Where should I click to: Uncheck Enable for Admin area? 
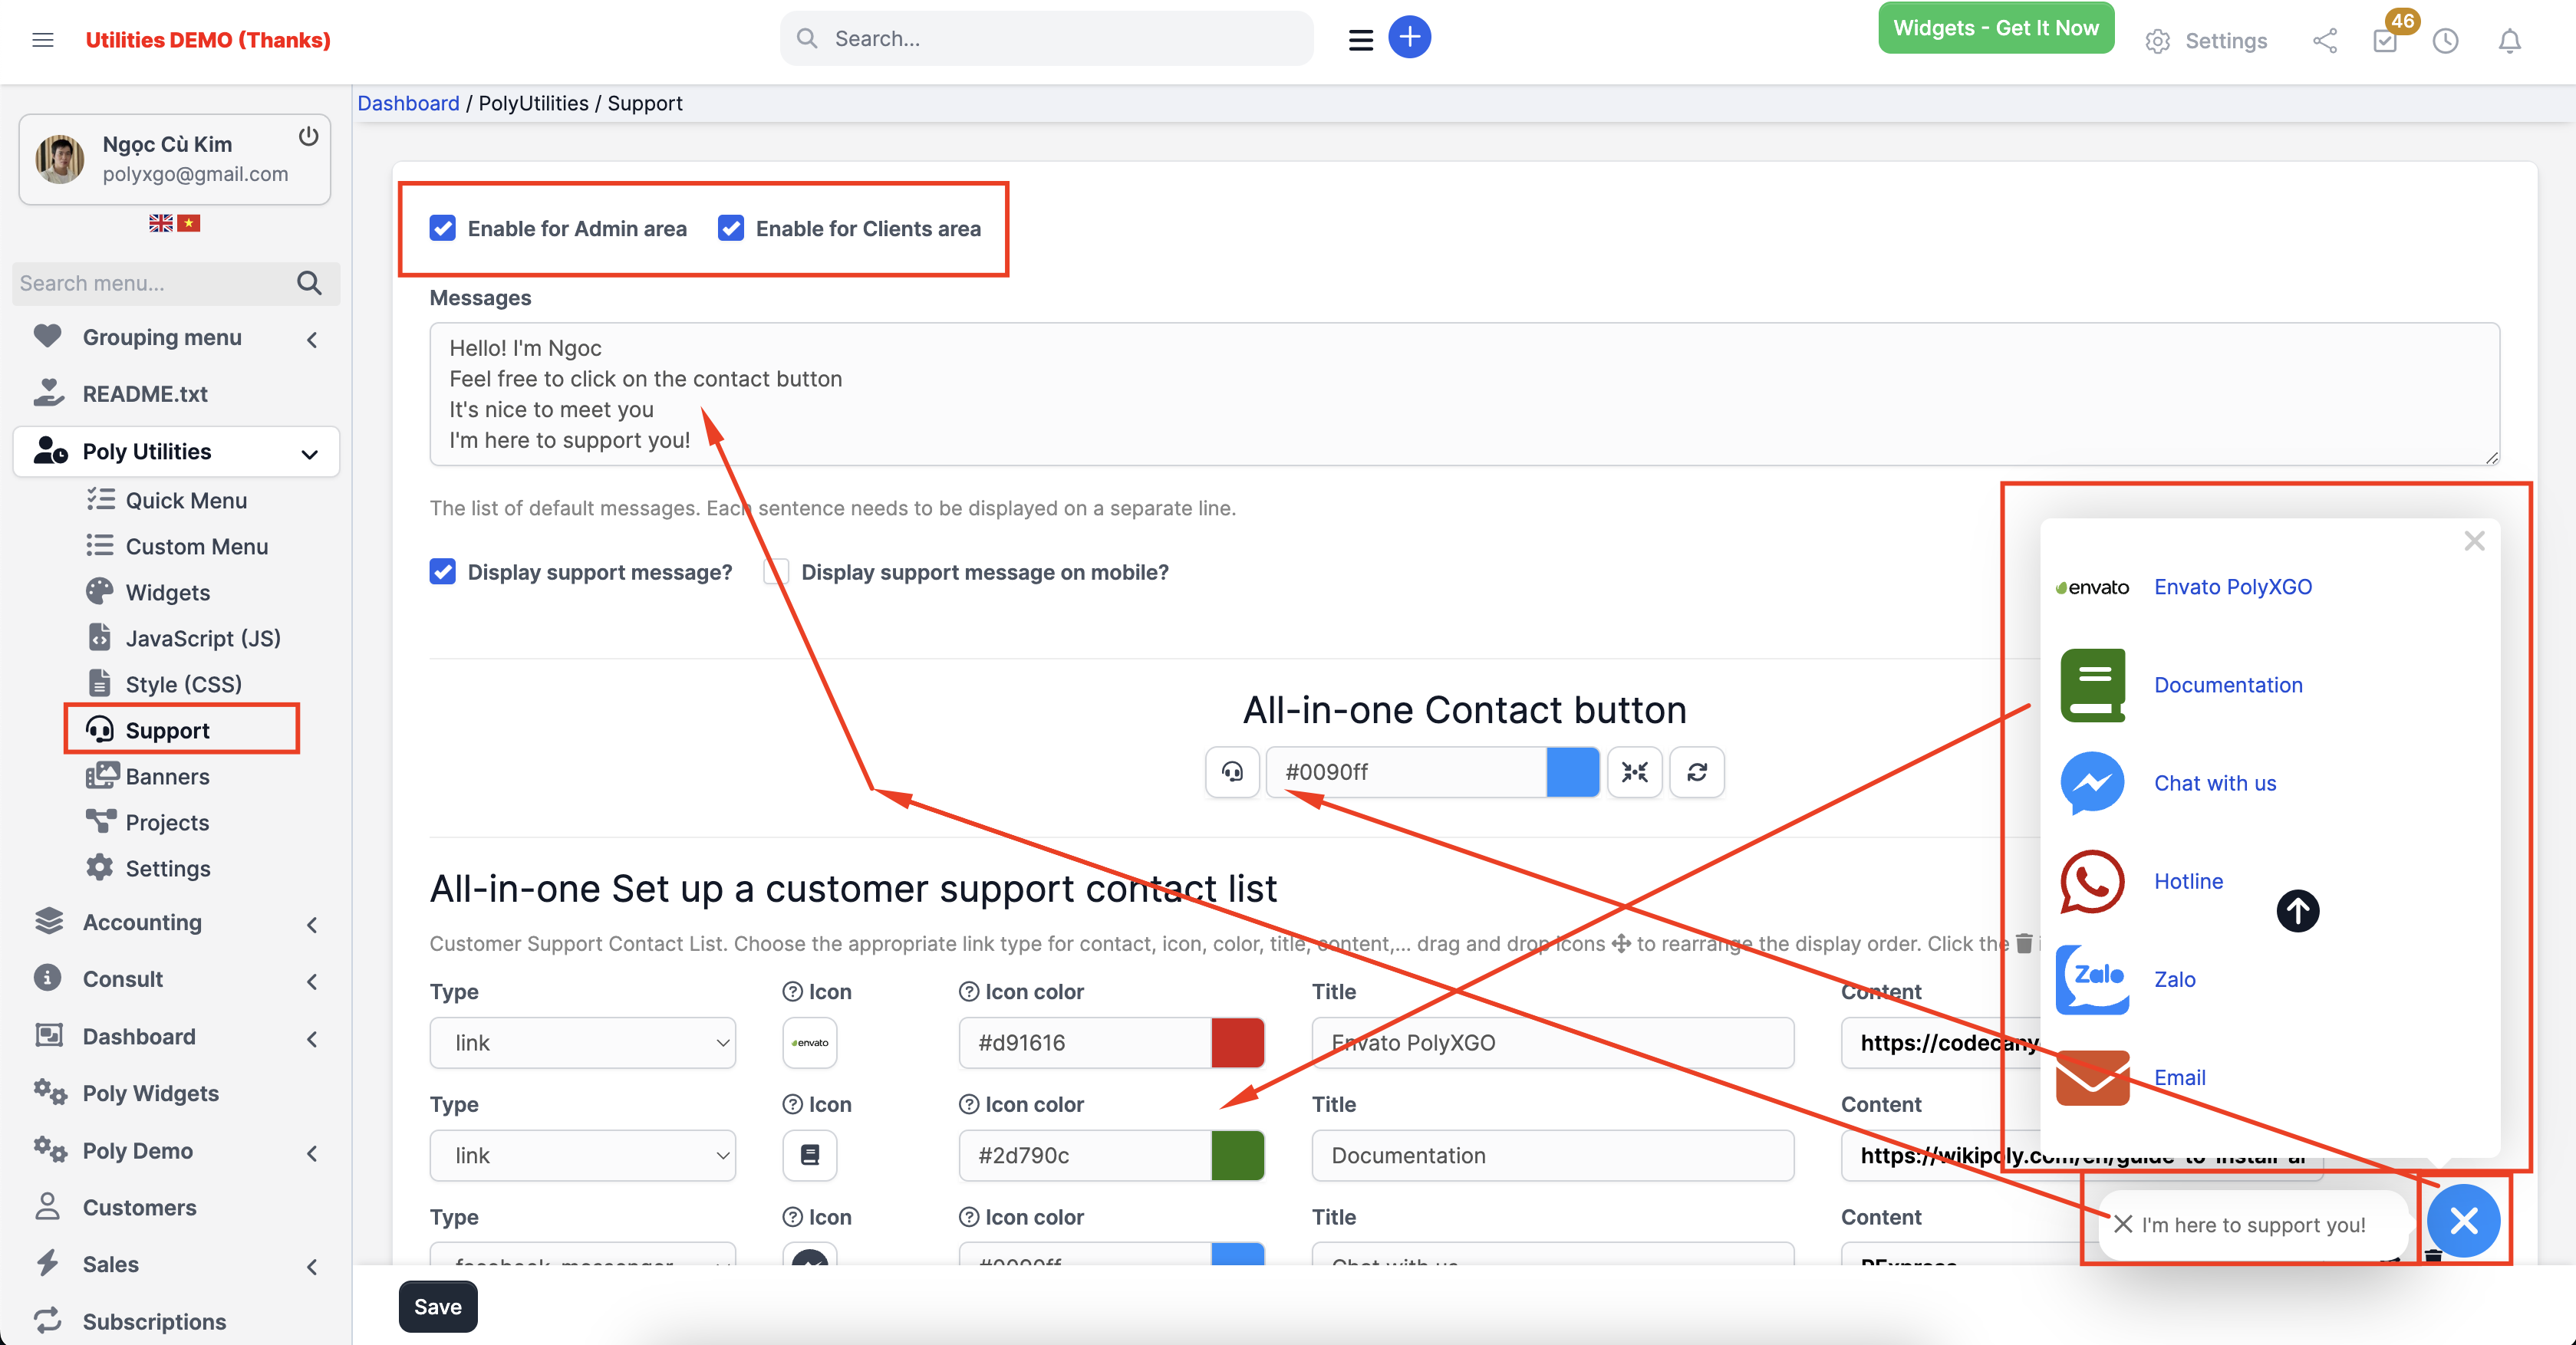coord(442,228)
